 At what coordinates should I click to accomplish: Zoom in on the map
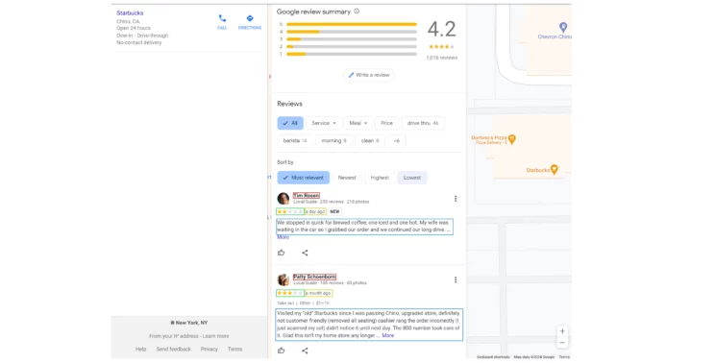[x=562, y=331]
